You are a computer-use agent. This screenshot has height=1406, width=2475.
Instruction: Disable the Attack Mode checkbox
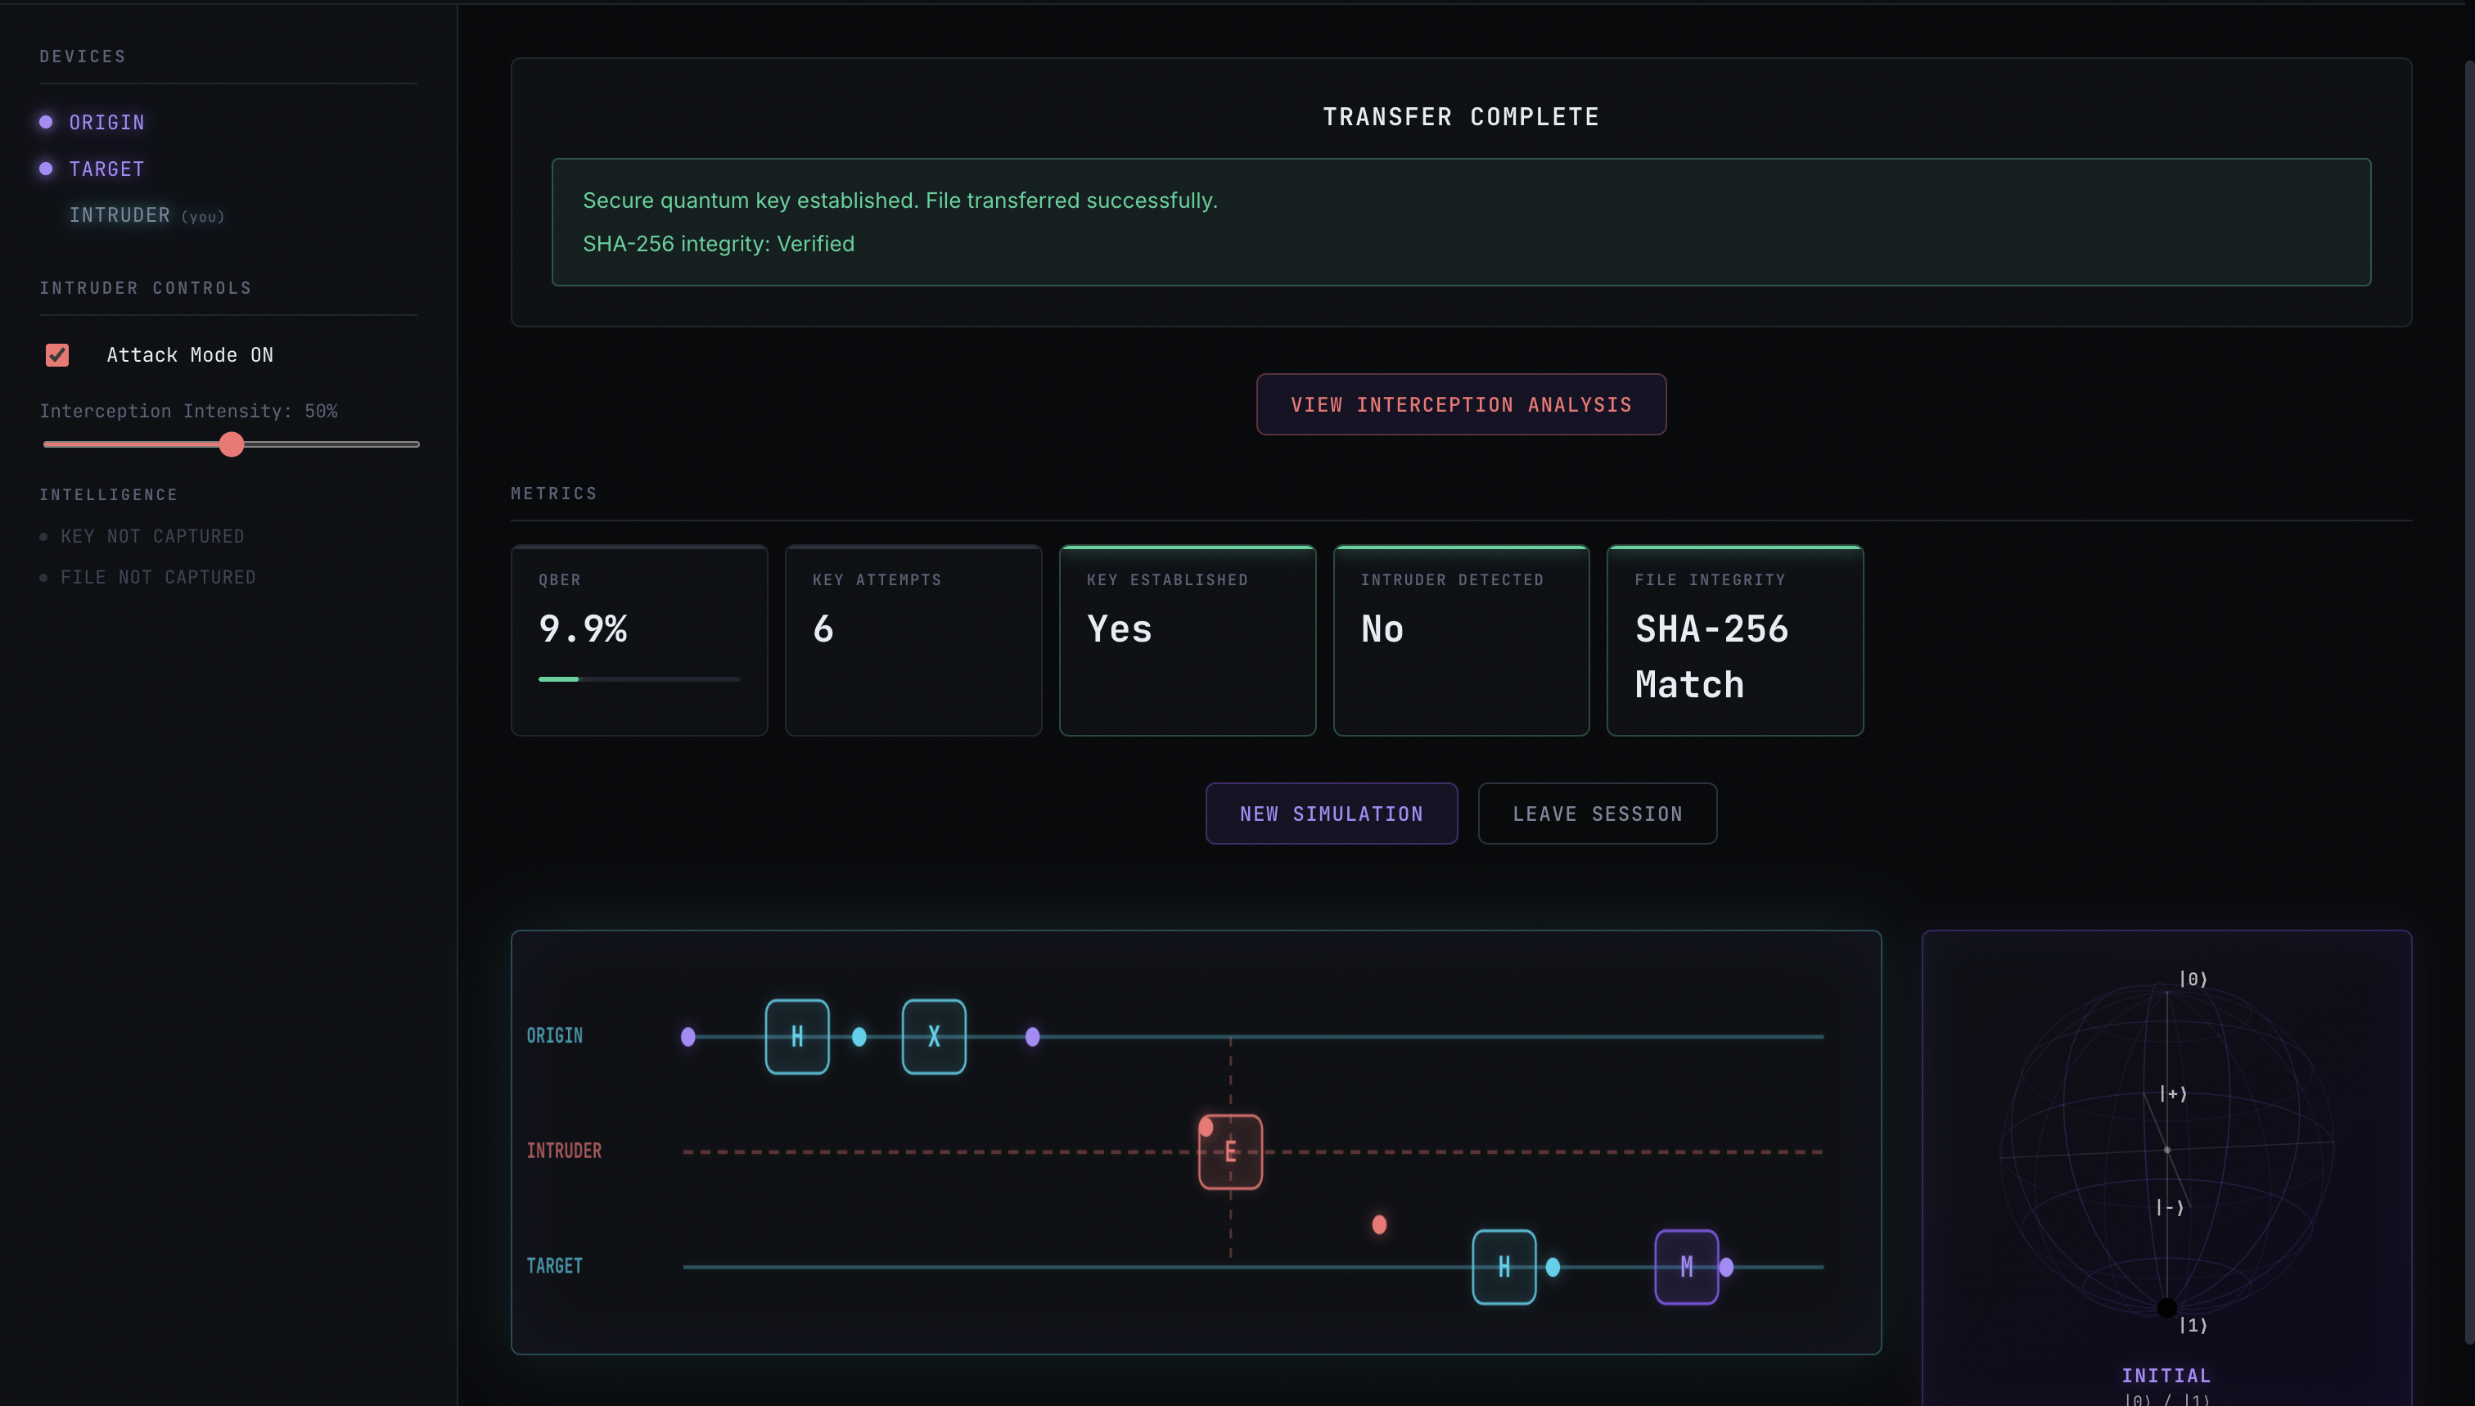[x=57, y=354]
